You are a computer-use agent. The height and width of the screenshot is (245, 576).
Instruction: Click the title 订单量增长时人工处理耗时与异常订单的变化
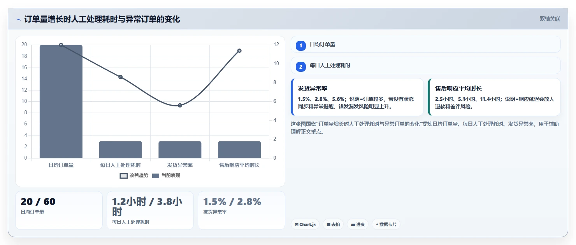(x=102, y=19)
